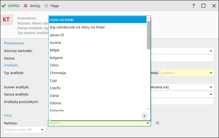Click the plus icon in dropdown list
The width and height of the screenshot is (219, 138).
tap(144, 116)
